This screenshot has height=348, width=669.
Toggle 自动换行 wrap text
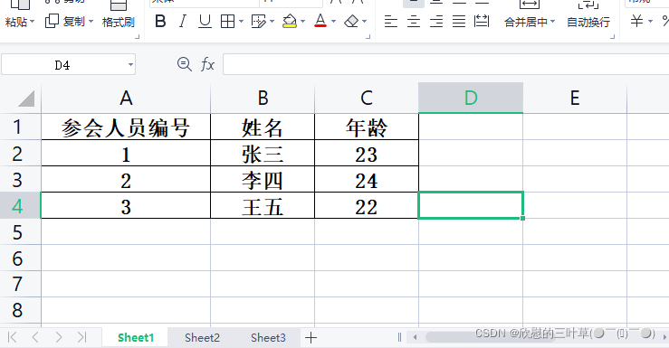pyautogui.click(x=588, y=22)
